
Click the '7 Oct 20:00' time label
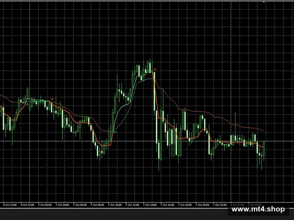203,205
